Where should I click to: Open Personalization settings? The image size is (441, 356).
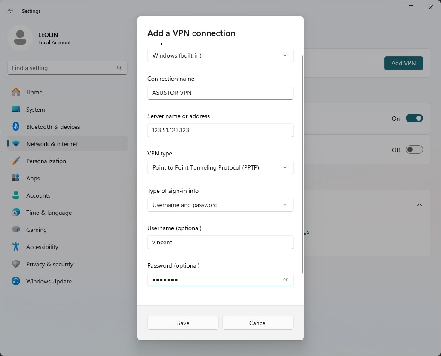tap(67, 161)
